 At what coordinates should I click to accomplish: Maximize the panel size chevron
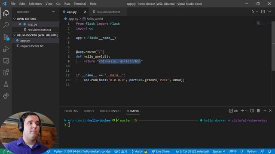click(x=265, y=111)
